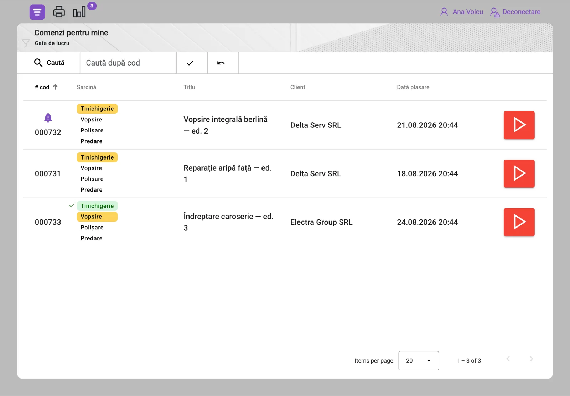This screenshot has height=396, width=570.
Task: Open the bar chart statistics icon
Action: click(79, 12)
